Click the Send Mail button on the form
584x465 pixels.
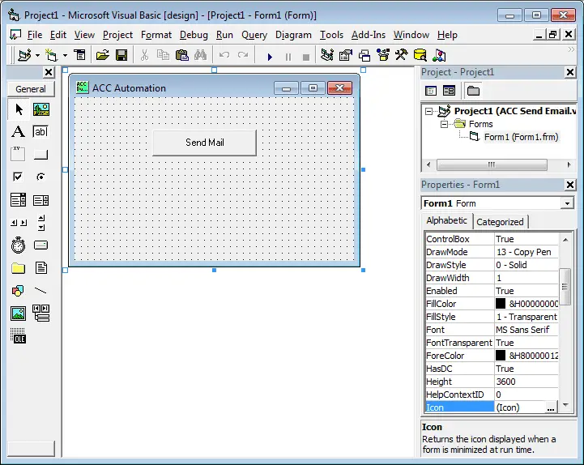coord(204,143)
